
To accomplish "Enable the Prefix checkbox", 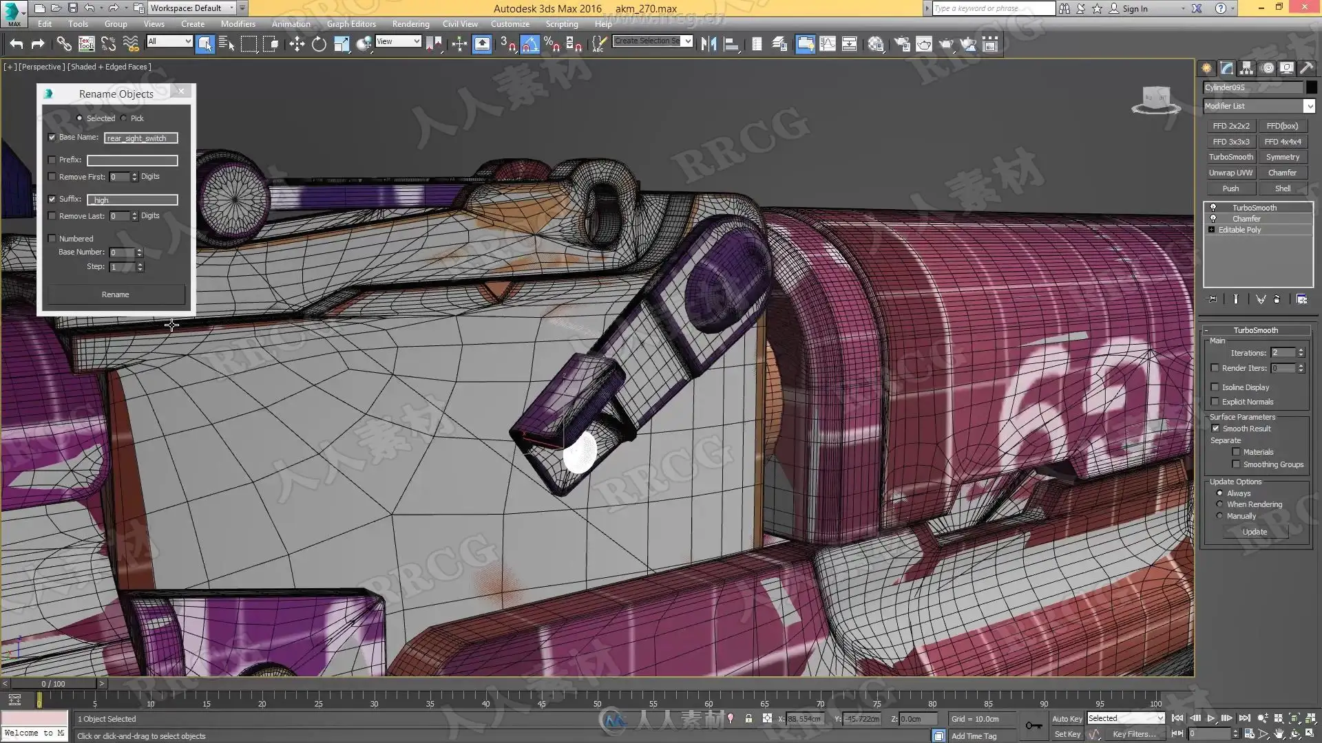I will click(x=52, y=160).
